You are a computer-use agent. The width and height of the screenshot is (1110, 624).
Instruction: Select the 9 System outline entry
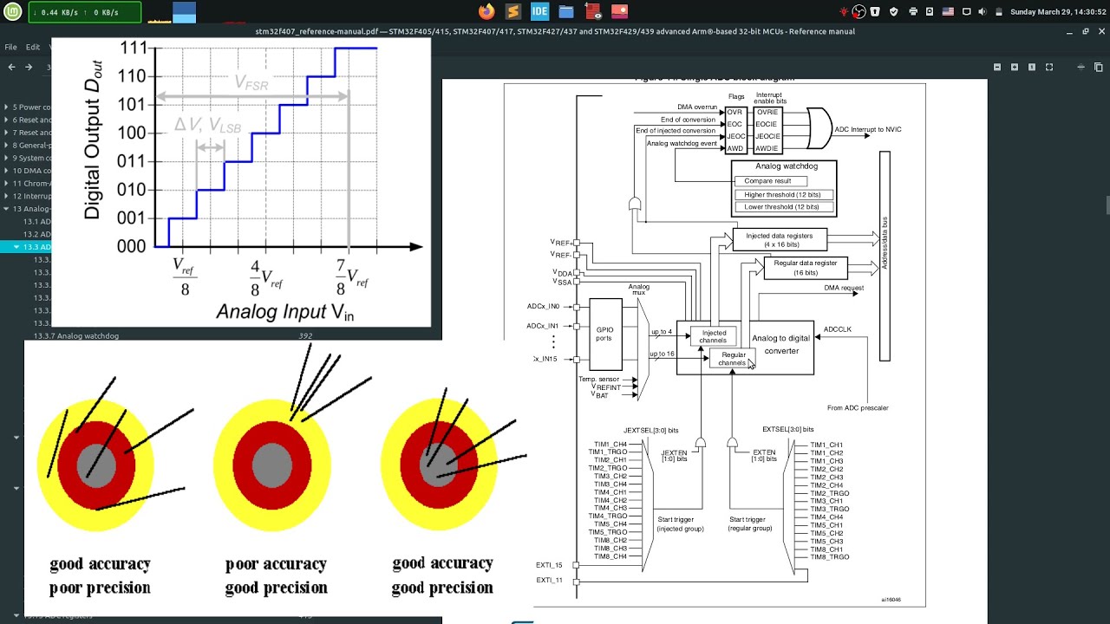click(x=32, y=158)
